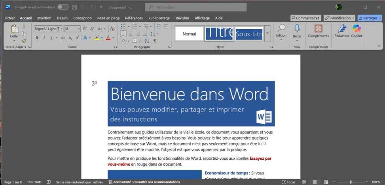Expand the numbered list dropdown arrow
Viewport: 385px width, 185px height.
[x=140, y=26]
